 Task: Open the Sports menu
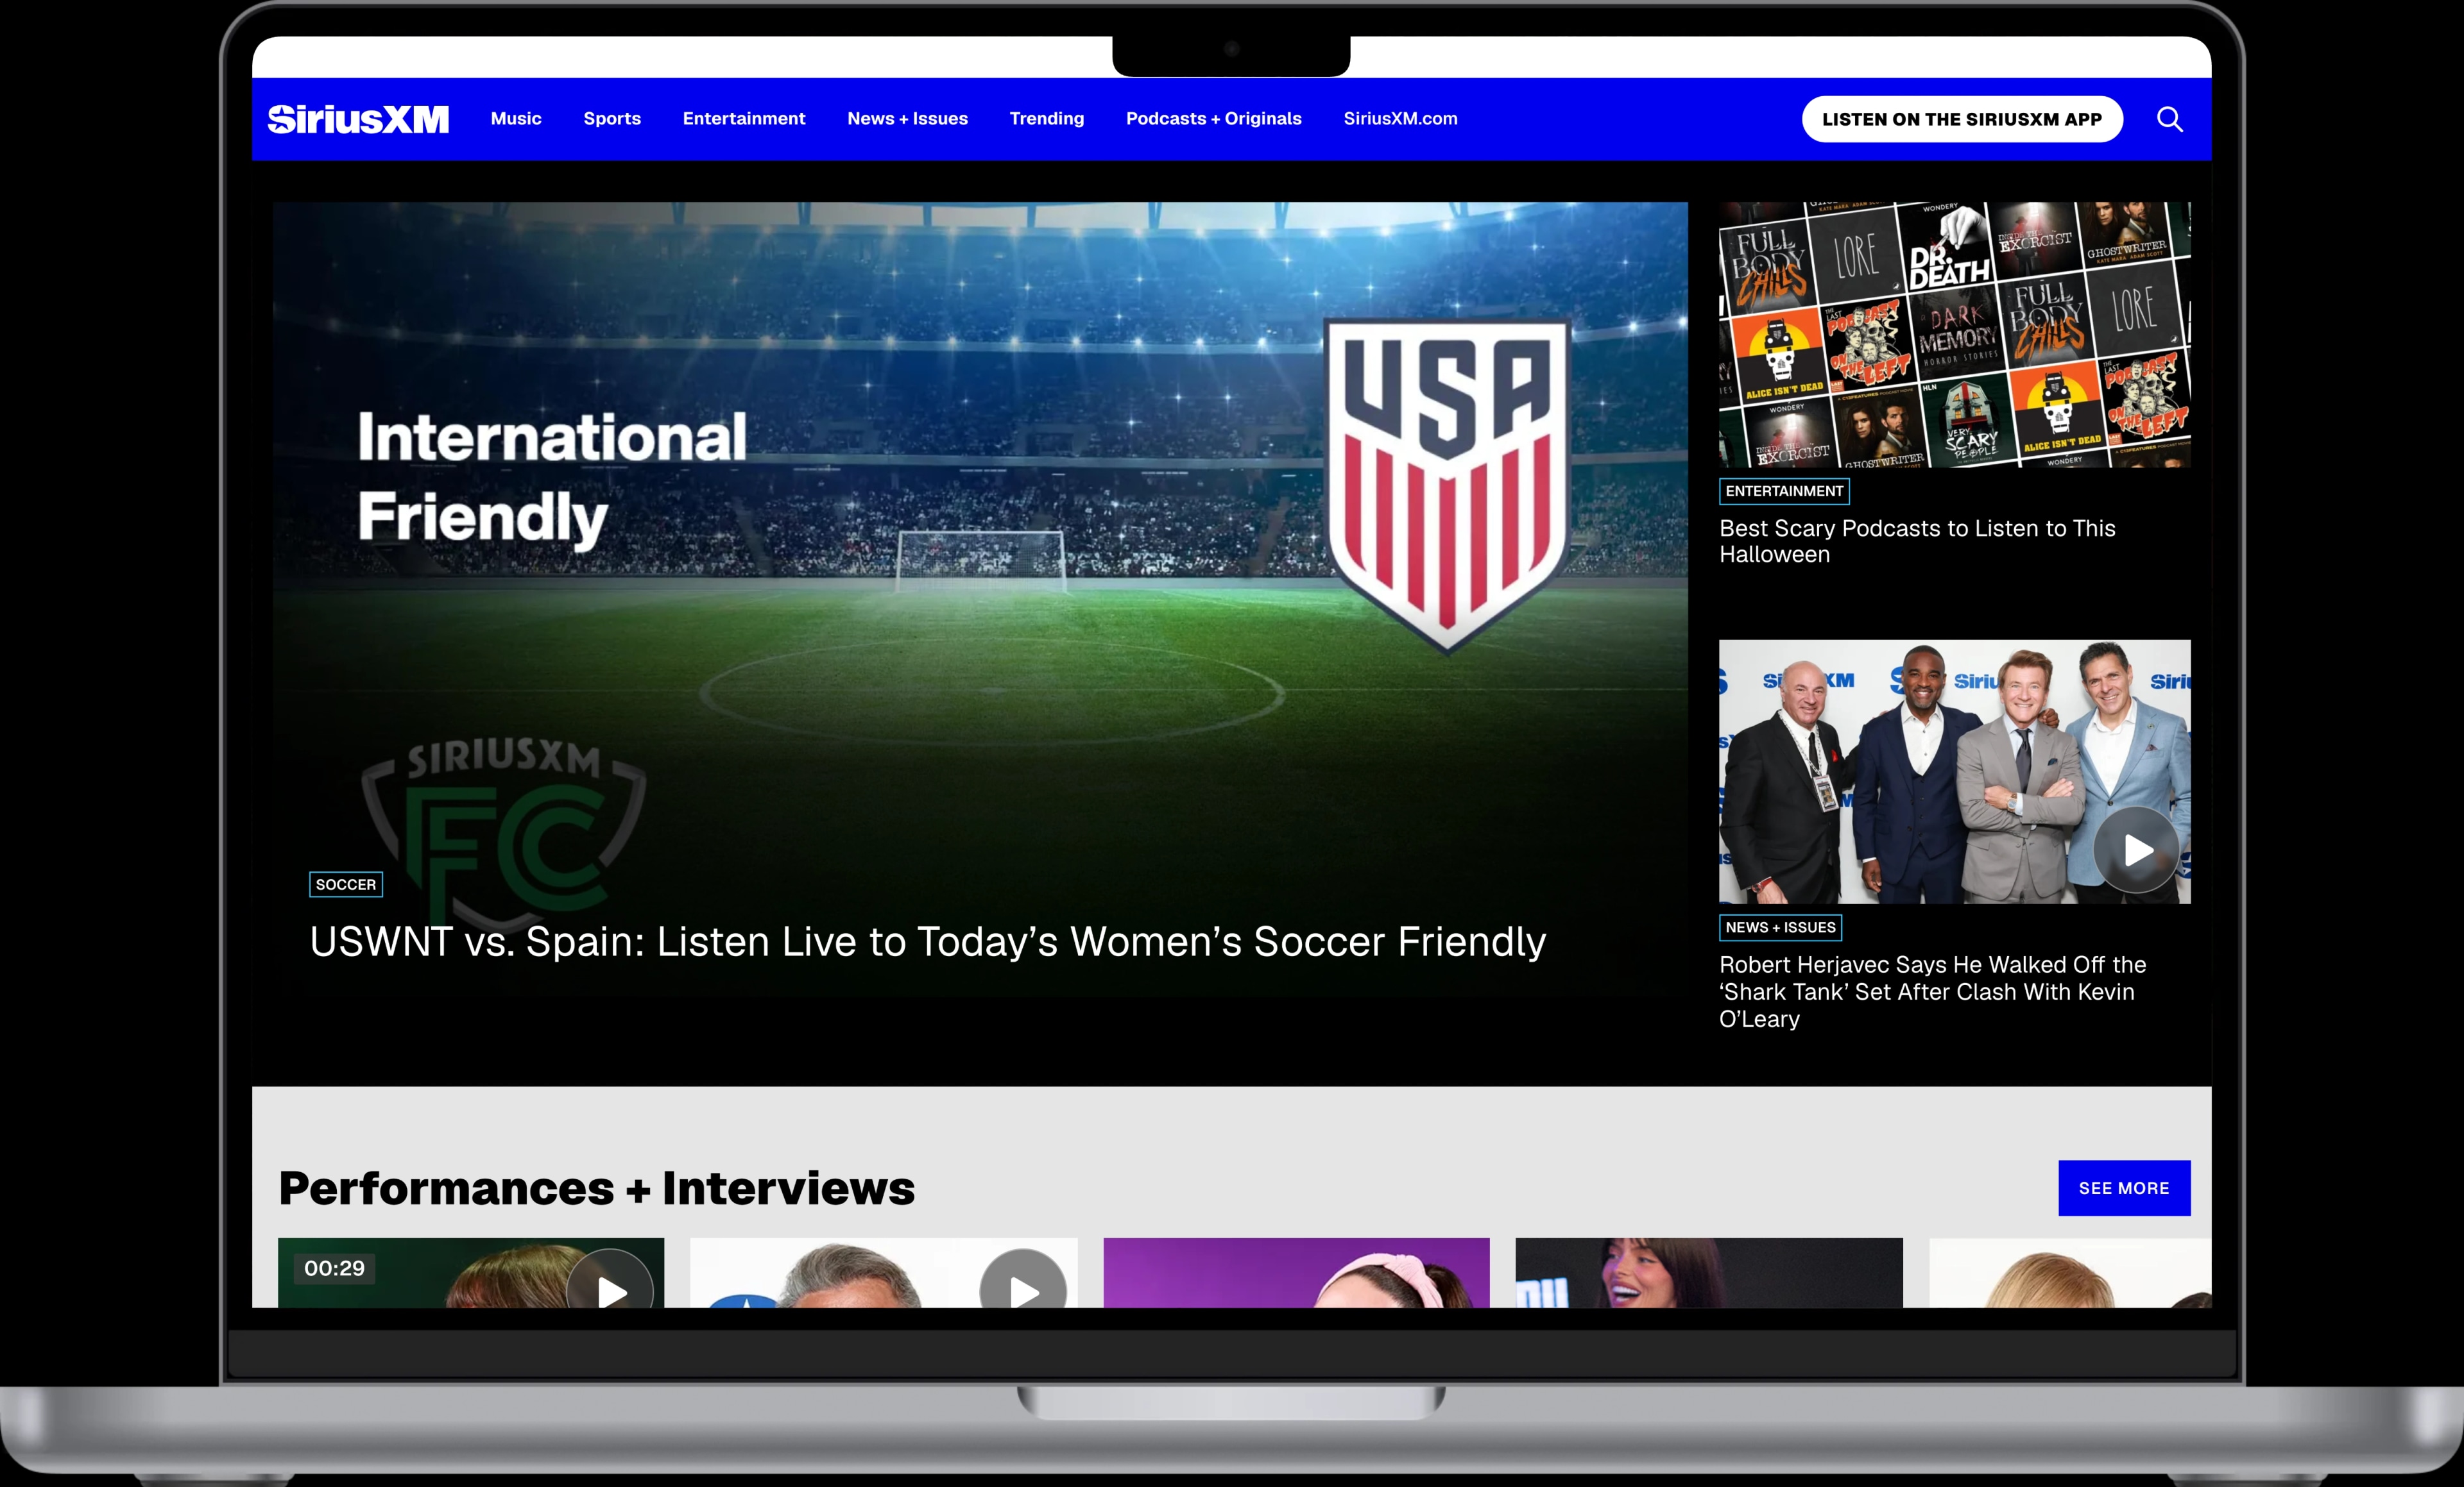pyautogui.click(x=612, y=119)
